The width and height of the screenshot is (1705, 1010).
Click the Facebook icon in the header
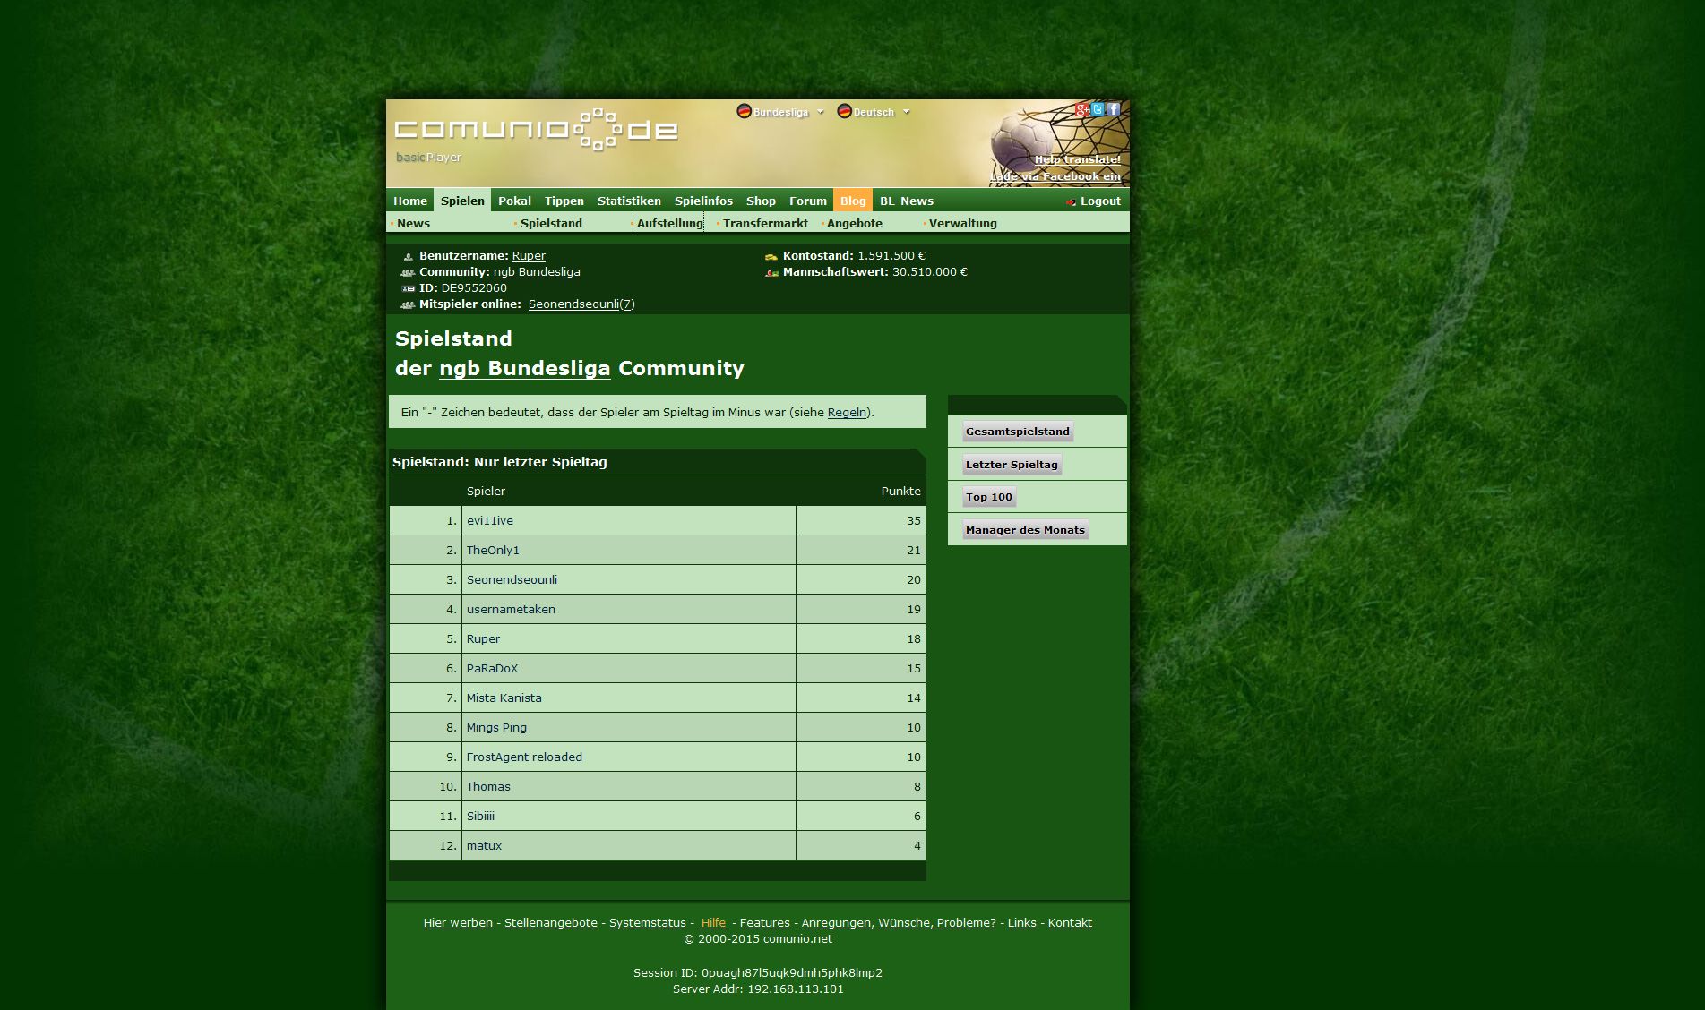(1113, 109)
